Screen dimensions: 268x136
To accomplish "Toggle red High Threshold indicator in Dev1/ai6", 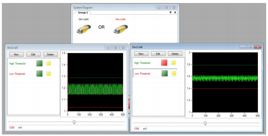I will [x=164, y=63].
